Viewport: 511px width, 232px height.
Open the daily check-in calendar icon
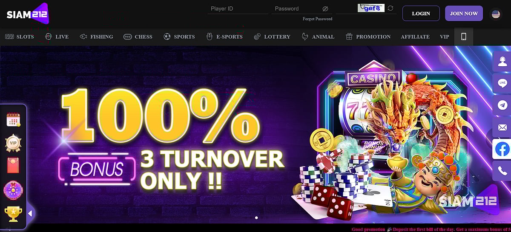pos(14,119)
